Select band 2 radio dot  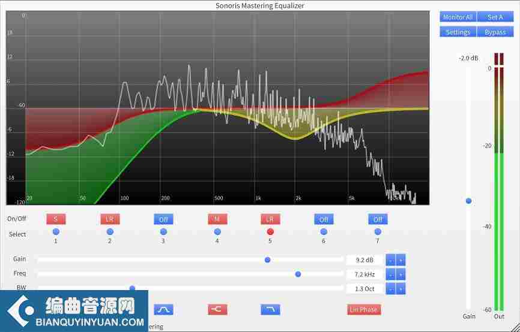[x=110, y=231]
